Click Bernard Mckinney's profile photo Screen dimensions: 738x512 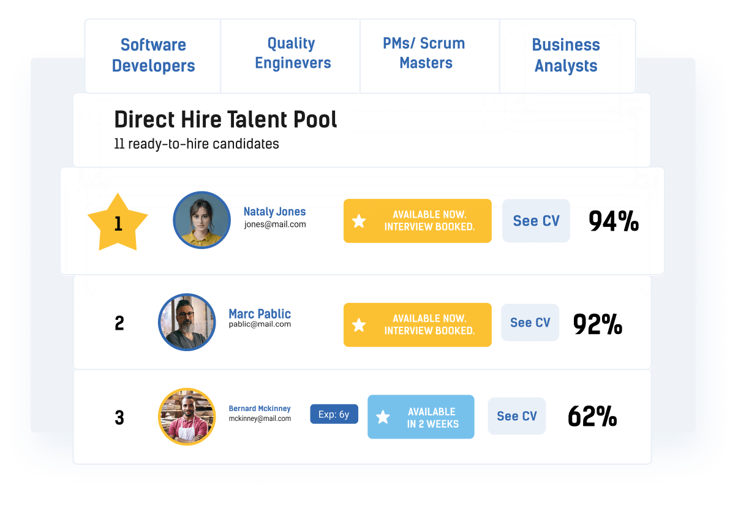pyautogui.click(x=187, y=416)
